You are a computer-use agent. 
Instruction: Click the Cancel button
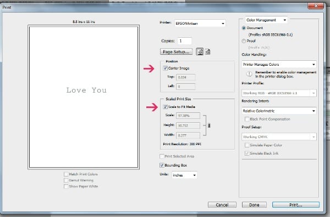(x=222, y=205)
